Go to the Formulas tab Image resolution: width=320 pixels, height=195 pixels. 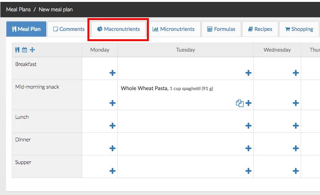(221, 29)
